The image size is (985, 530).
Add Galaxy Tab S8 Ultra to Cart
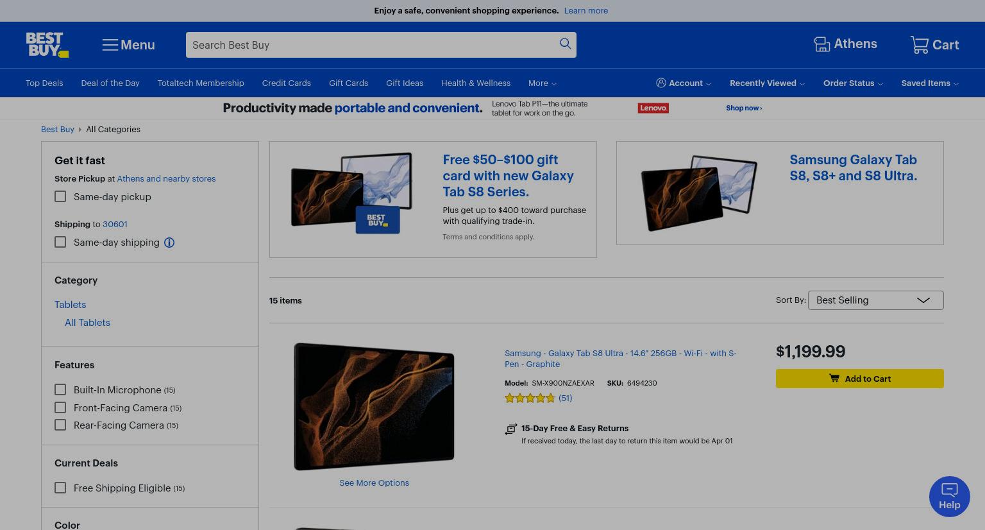tap(859, 379)
